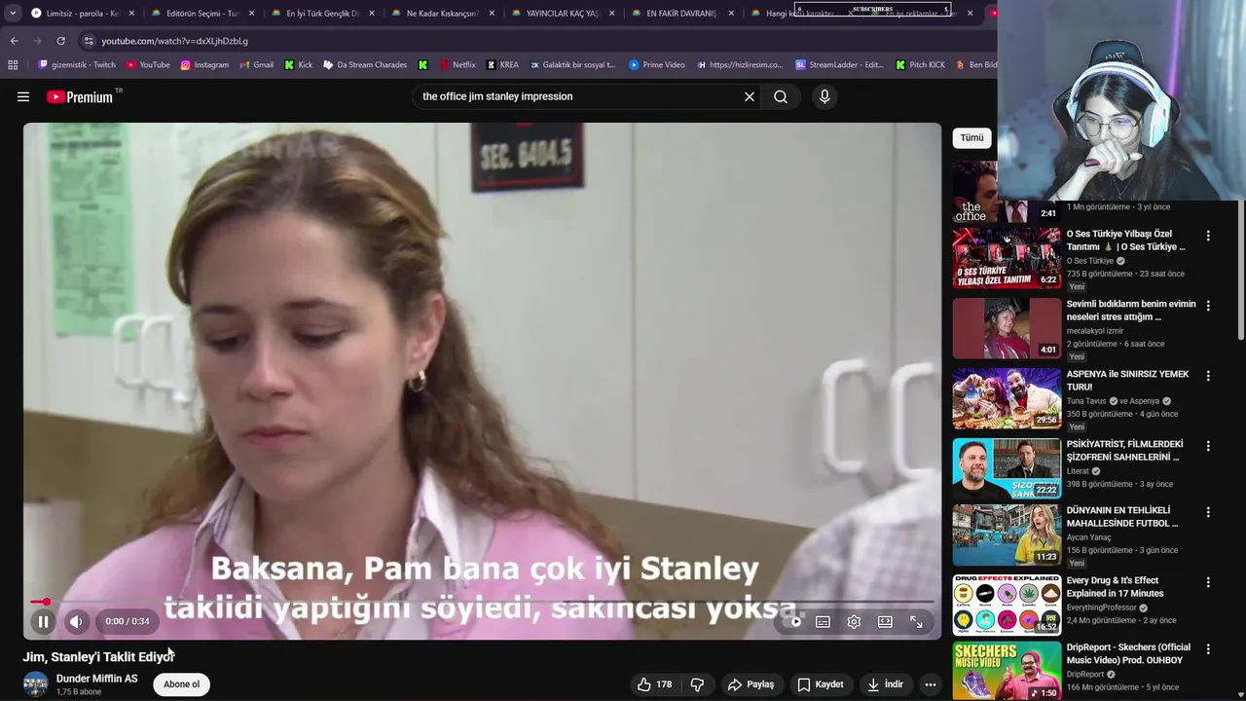The width and height of the screenshot is (1246, 701).
Task: Start voice search with the microphone
Action: [825, 96]
